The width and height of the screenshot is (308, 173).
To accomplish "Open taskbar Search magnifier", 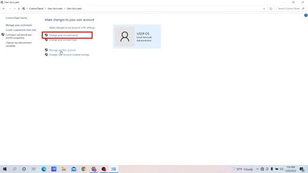I will coord(14,169).
